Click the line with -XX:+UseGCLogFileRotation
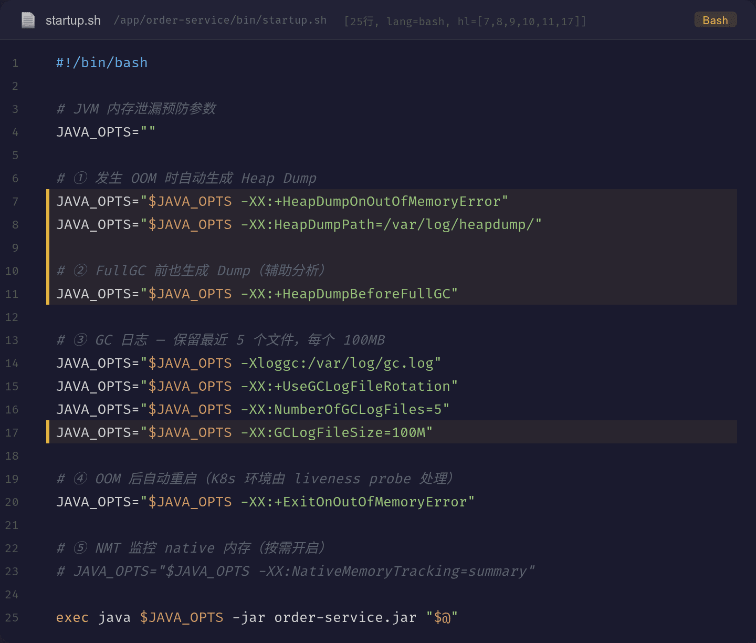The width and height of the screenshot is (756, 643). [257, 386]
